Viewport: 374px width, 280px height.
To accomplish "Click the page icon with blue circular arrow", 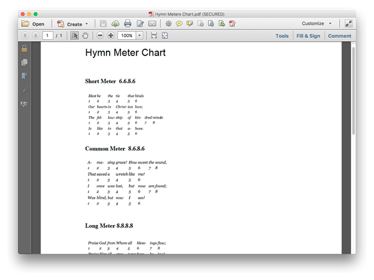I will 211,24.
